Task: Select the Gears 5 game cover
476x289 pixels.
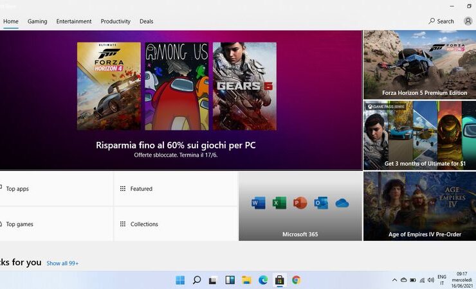Action: pos(244,86)
